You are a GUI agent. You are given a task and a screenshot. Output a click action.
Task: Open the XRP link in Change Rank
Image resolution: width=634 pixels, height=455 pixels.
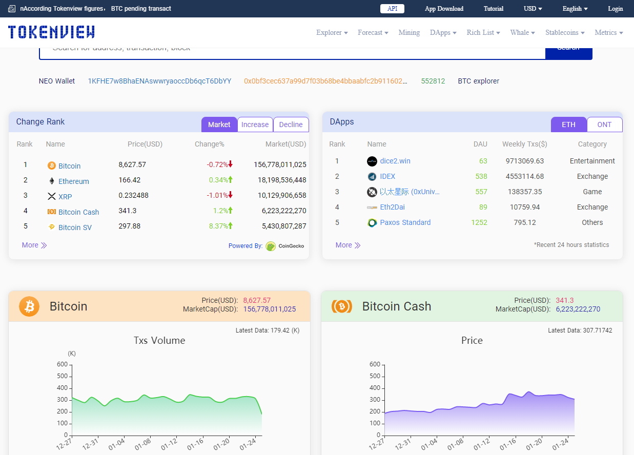click(65, 197)
